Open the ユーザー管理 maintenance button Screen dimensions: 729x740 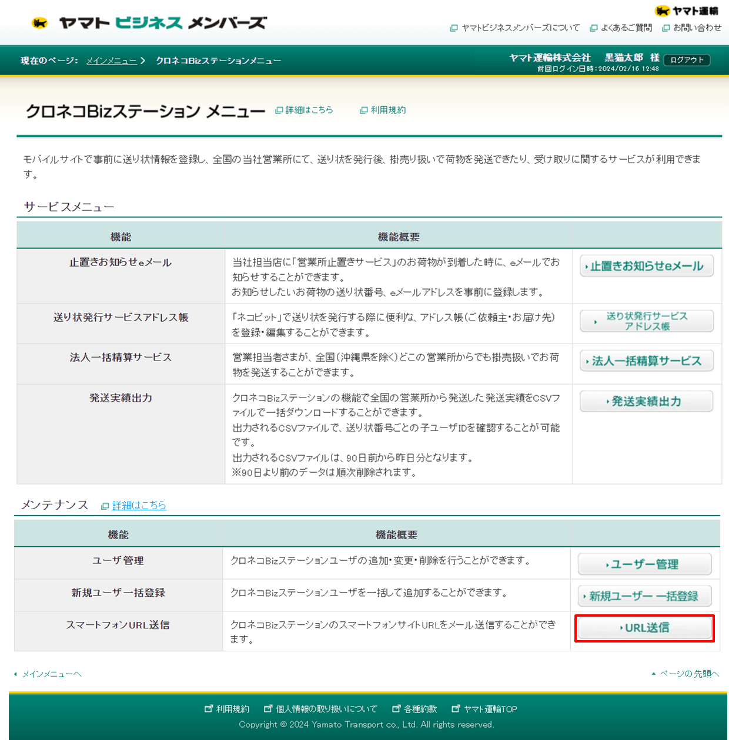(644, 564)
